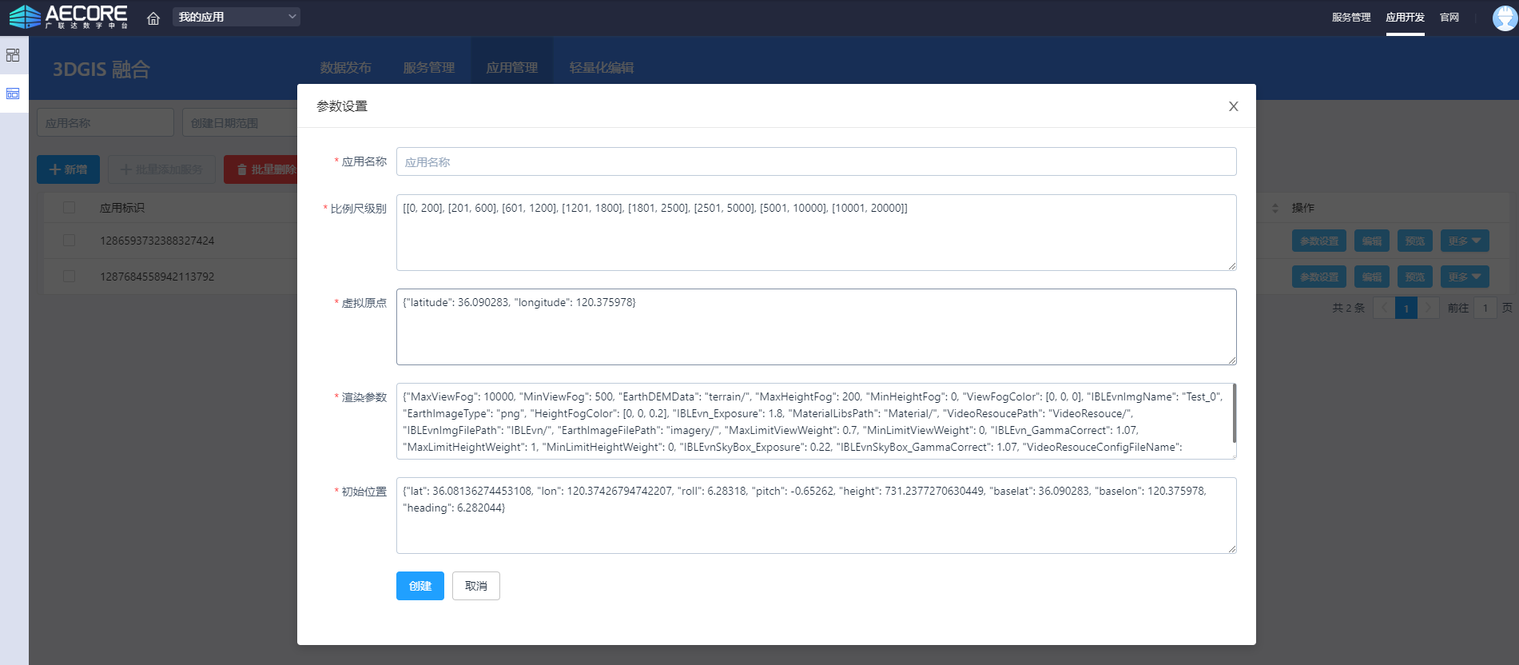
Task: Click the user avatar icon
Action: (x=1505, y=18)
